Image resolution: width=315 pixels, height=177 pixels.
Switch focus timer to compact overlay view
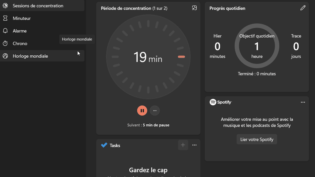click(194, 8)
